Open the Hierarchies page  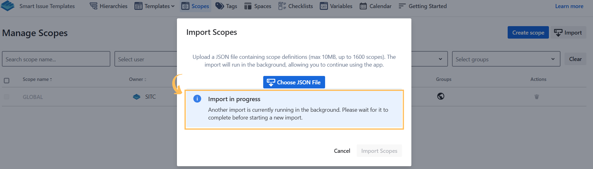108,6
